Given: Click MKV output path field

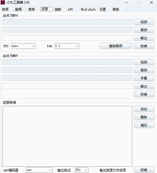Looking at the screenshot, I should [x=67, y=86].
